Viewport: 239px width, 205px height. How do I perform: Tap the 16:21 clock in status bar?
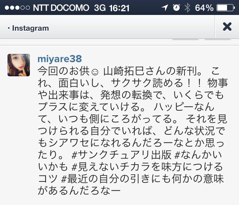(119, 8)
